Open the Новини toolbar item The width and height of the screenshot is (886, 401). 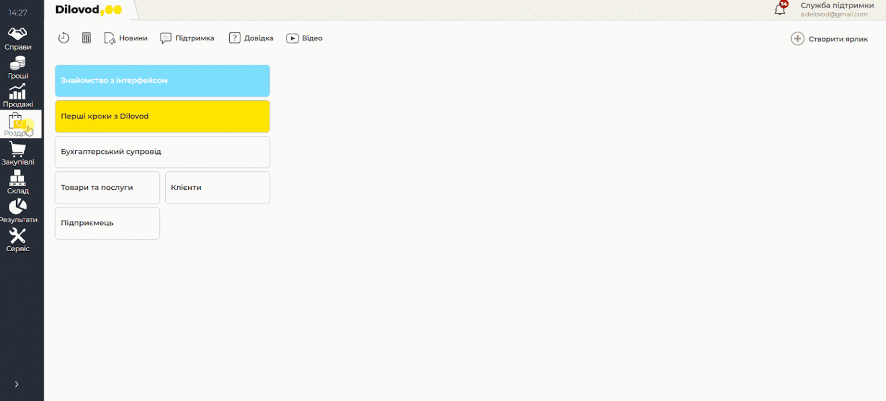click(126, 38)
